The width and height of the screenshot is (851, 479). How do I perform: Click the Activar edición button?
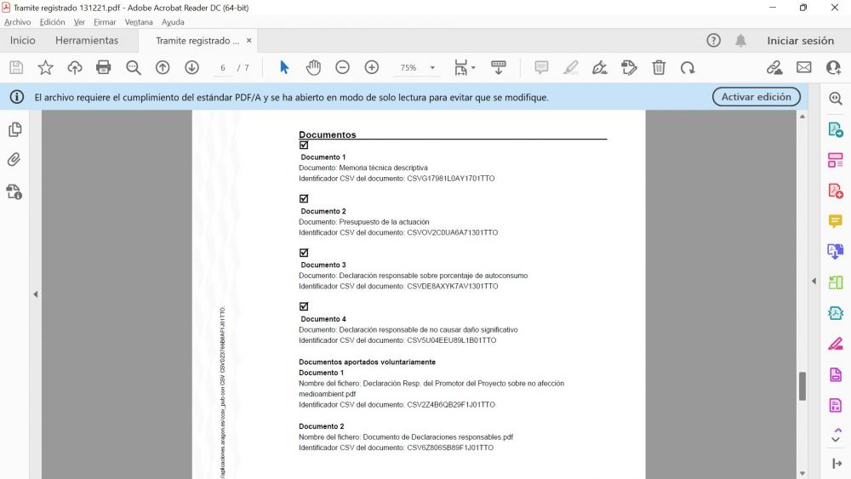(x=756, y=96)
